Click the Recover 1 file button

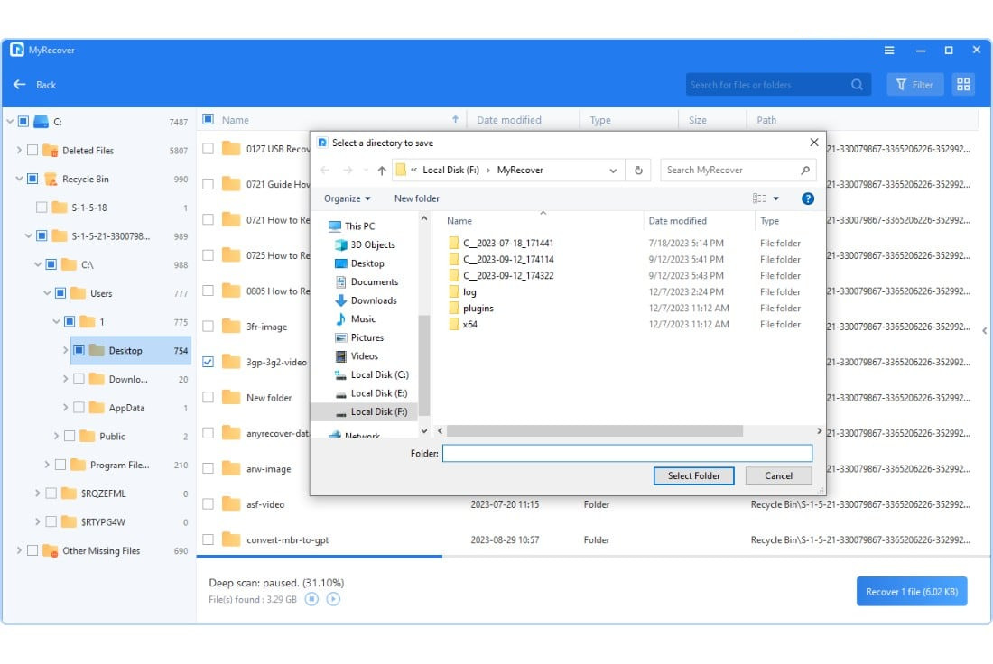pyautogui.click(x=911, y=592)
